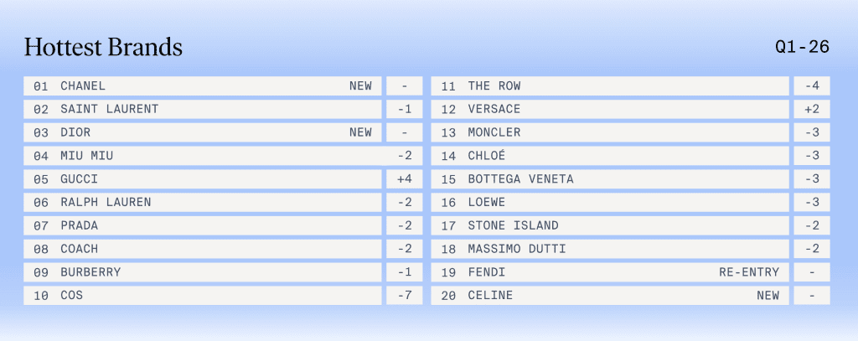Image resolution: width=858 pixels, height=341 pixels.
Task: Click the Stone Island entry
Action: [x=610, y=225]
